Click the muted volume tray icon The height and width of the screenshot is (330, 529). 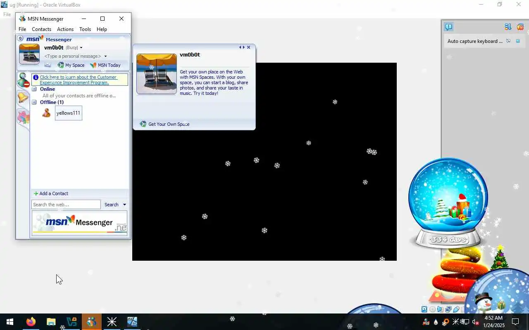point(475,322)
